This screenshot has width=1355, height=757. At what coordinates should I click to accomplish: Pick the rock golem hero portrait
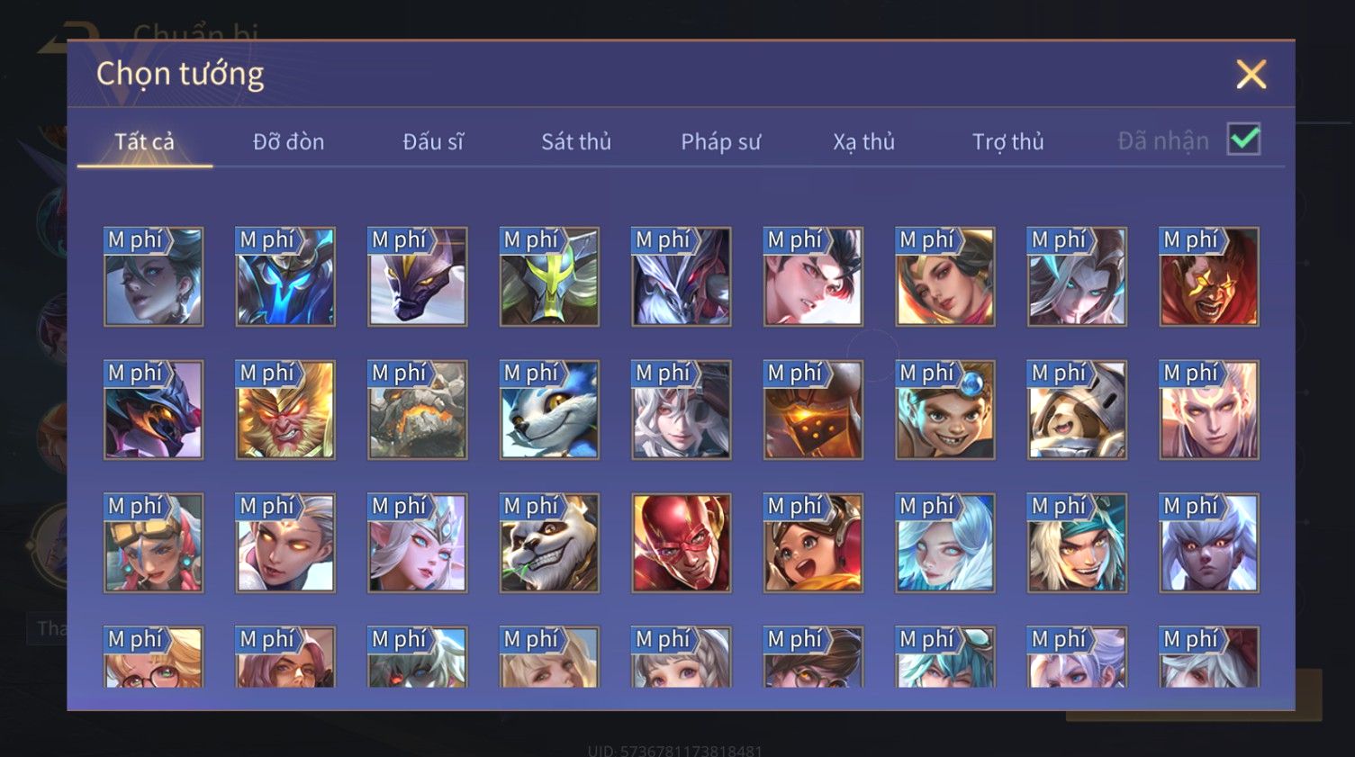pos(418,410)
